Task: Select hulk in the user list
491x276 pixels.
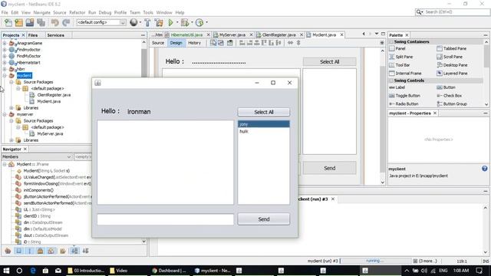Action: click(x=264, y=131)
